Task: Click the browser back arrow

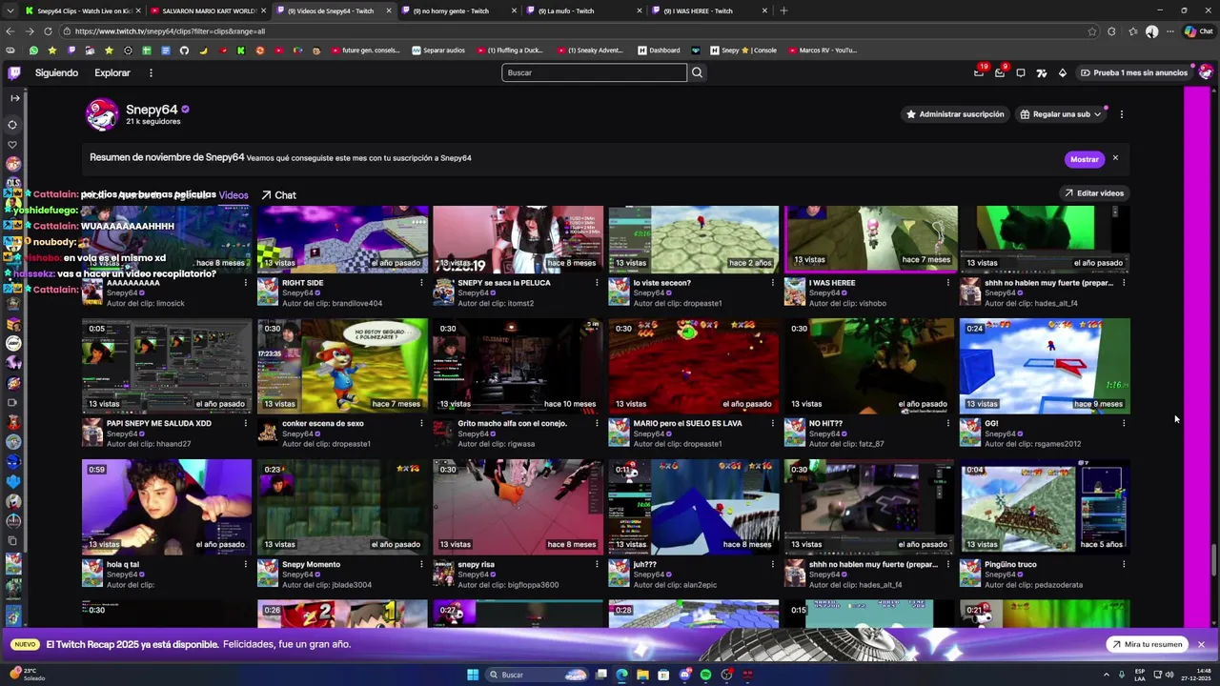Action: [11, 31]
